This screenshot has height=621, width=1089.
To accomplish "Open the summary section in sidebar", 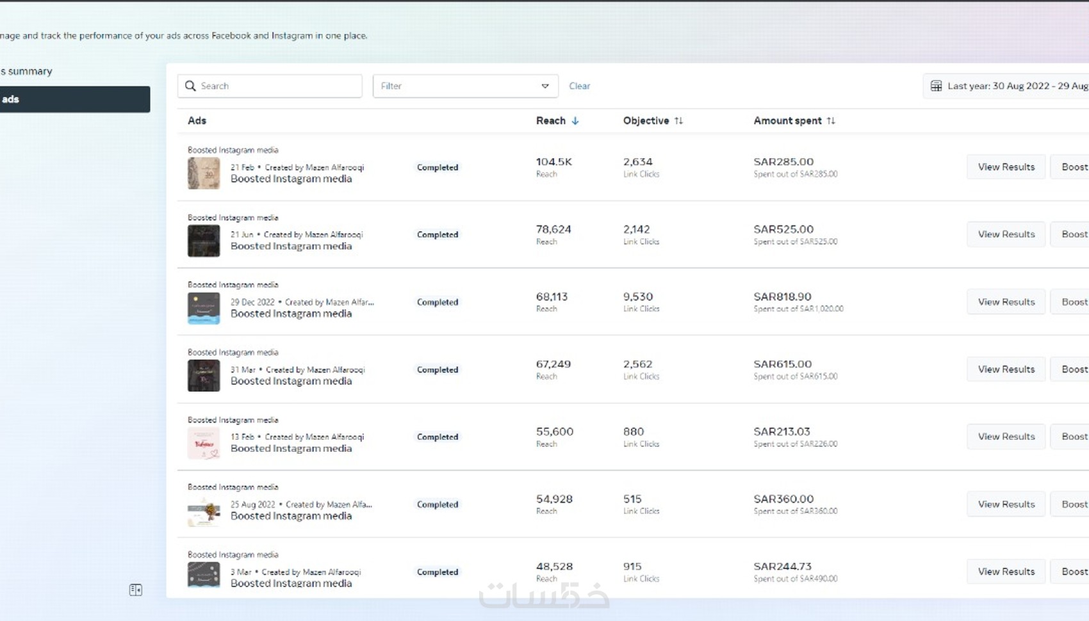I will pos(29,71).
